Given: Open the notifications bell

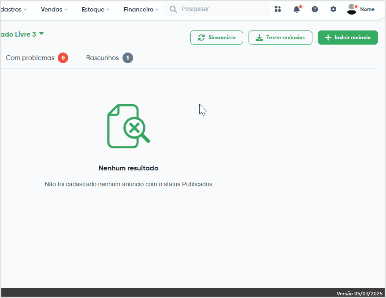Looking at the screenshot, I should pos(297,9).
